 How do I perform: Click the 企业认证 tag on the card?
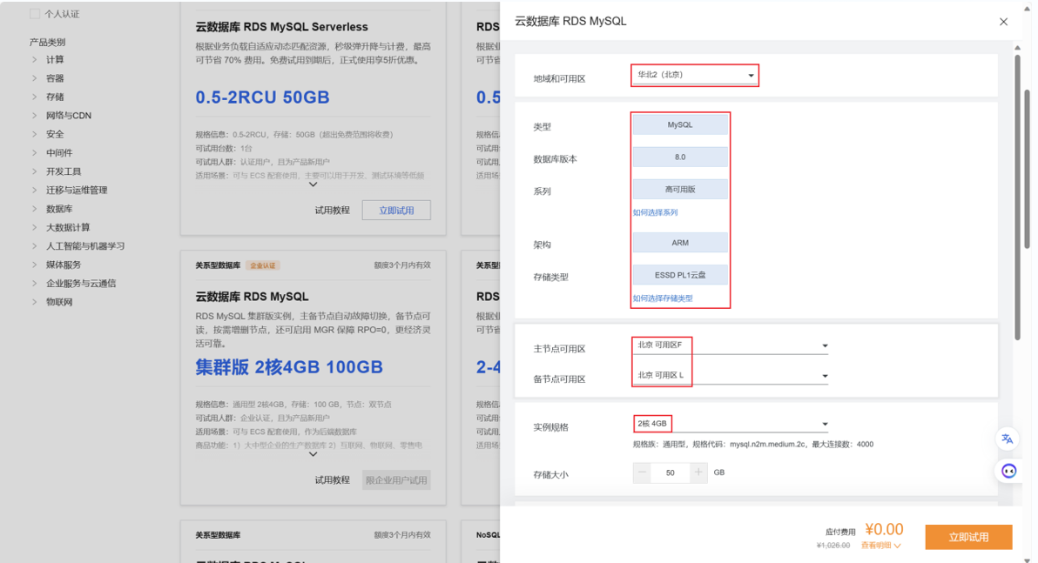pyautogui.click(x=263, y=265)
